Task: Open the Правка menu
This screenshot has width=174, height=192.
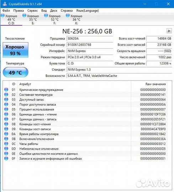Action: [x=19, y=11]
